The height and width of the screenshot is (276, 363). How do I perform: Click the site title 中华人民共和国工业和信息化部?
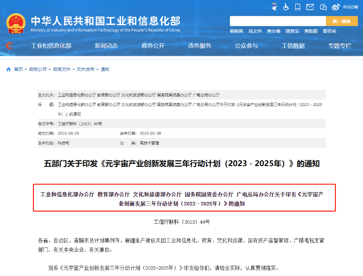tap(106, 21)
